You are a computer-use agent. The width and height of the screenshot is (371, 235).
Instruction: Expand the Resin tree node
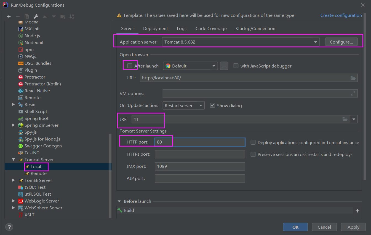click(13, 105)
